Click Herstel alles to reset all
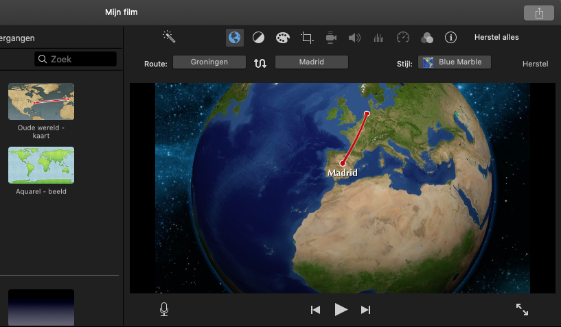The image size is (561, 327). [496, 37]
